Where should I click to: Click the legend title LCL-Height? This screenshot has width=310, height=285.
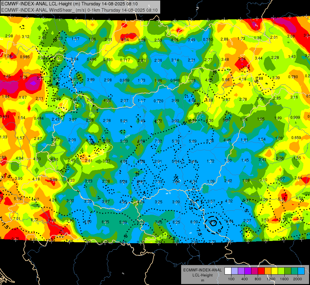point(203,275)
